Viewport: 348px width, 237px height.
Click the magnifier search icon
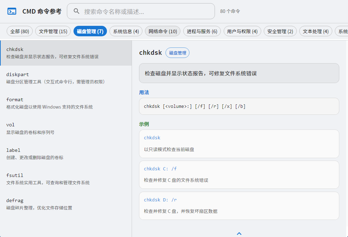pos(76,11)
